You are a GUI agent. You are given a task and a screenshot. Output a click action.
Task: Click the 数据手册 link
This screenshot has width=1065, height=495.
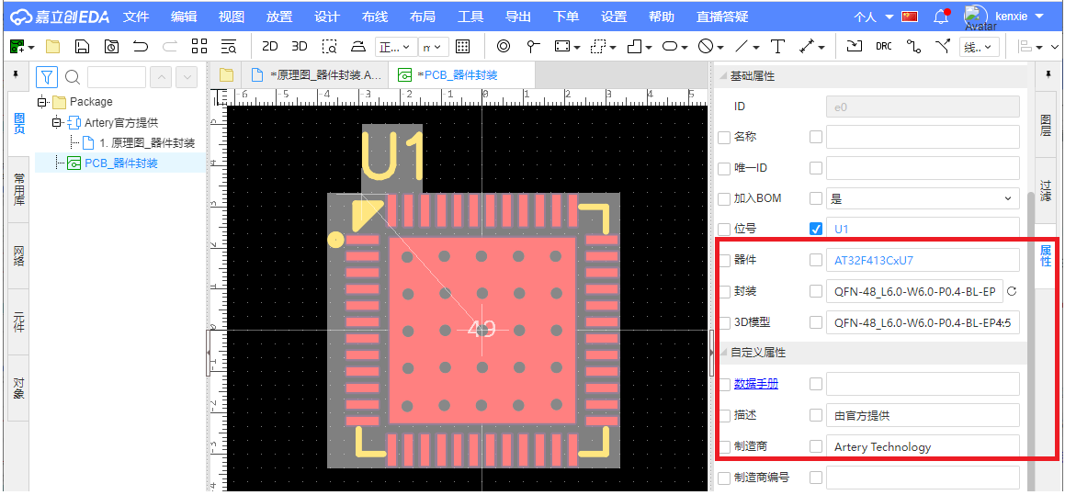[756, 384]
